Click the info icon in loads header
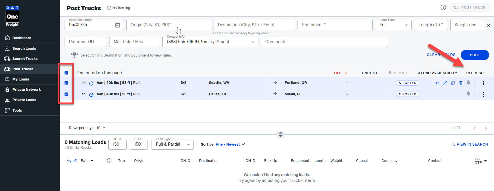 [x=109, y=160]
